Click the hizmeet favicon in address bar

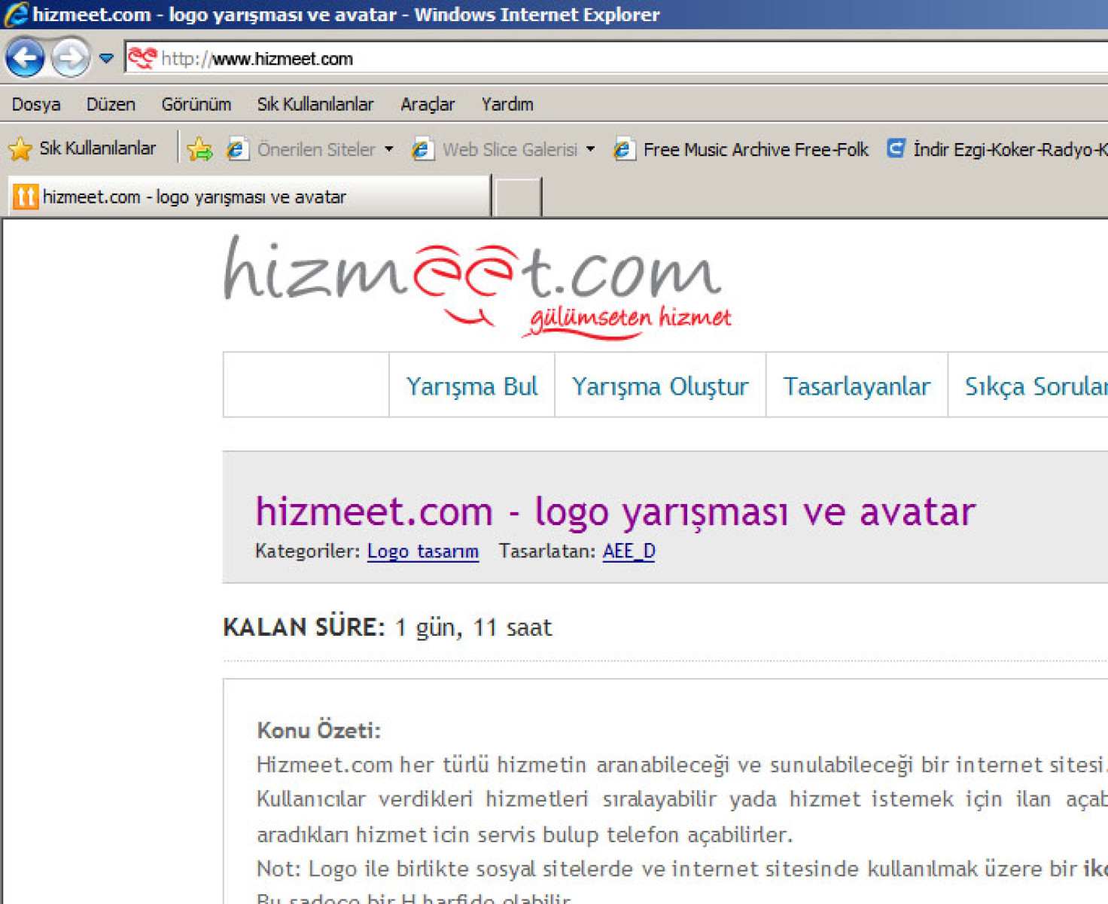pyautogui.click(x=142, y=58)
